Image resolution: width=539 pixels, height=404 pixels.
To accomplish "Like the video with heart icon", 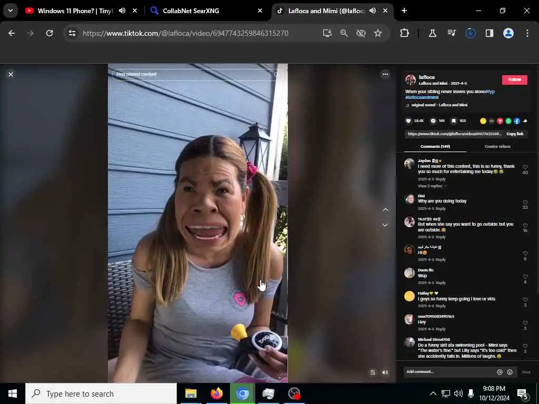I will (x=408, y=121).
